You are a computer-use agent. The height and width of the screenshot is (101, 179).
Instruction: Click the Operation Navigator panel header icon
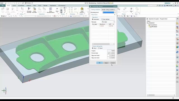pyautogui.click(x=147, y=19)
